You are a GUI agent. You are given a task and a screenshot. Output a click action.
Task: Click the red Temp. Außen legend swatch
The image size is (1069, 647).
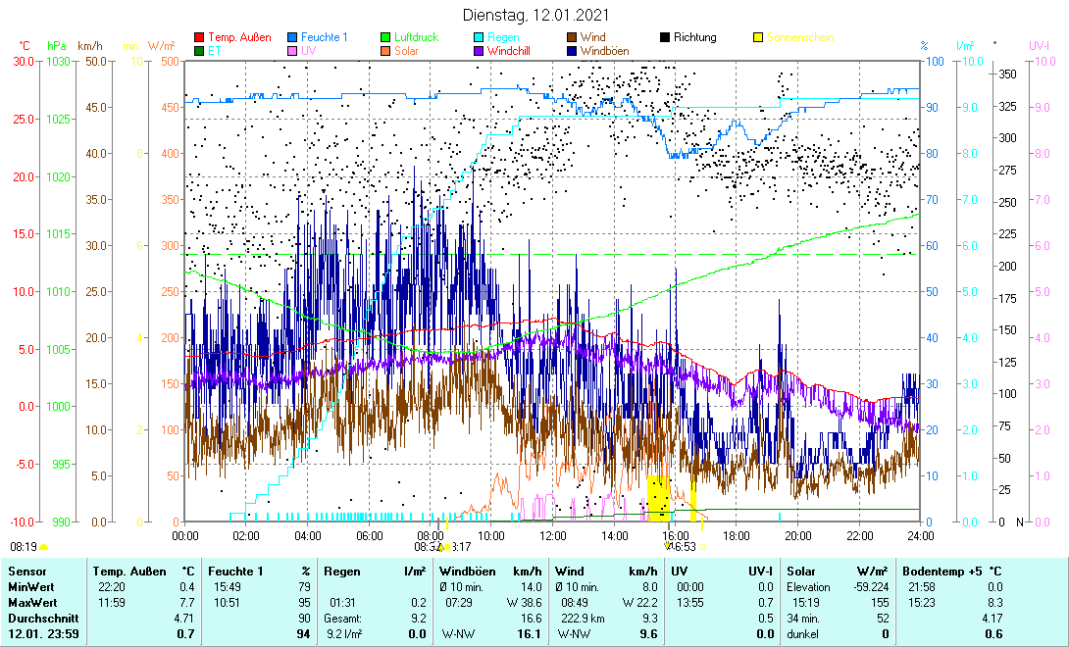click(x=199, y=37)
